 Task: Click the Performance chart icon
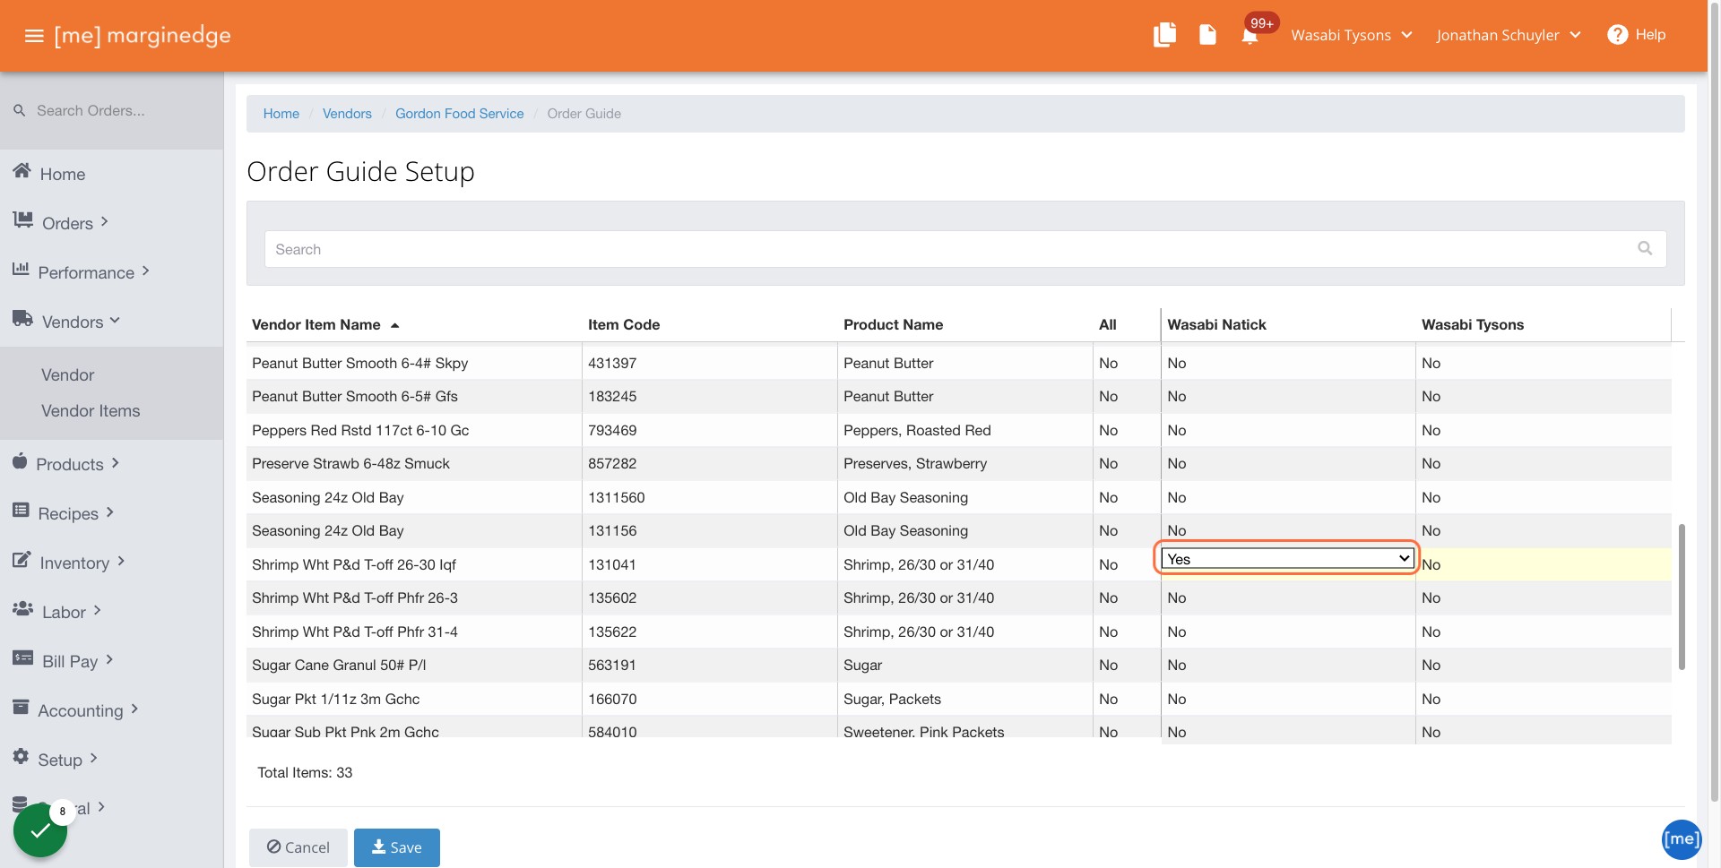[21, 269]
